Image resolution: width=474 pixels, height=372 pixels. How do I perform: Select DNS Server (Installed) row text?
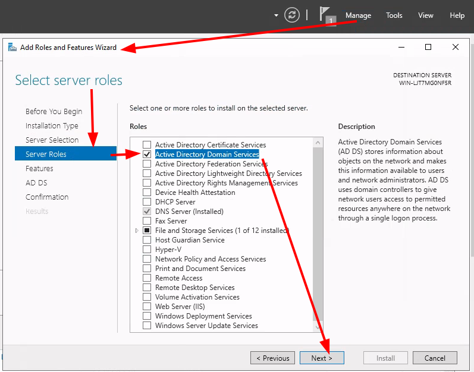(x=189, y=212)
